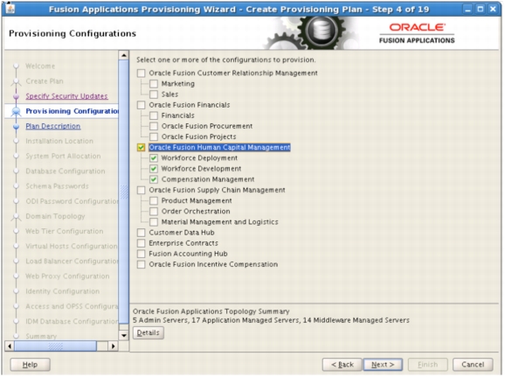Click the 'Oracle Fusion Supply Chain Management' label
The width and height of the screenshot is (505, 377).
[217, 190]
